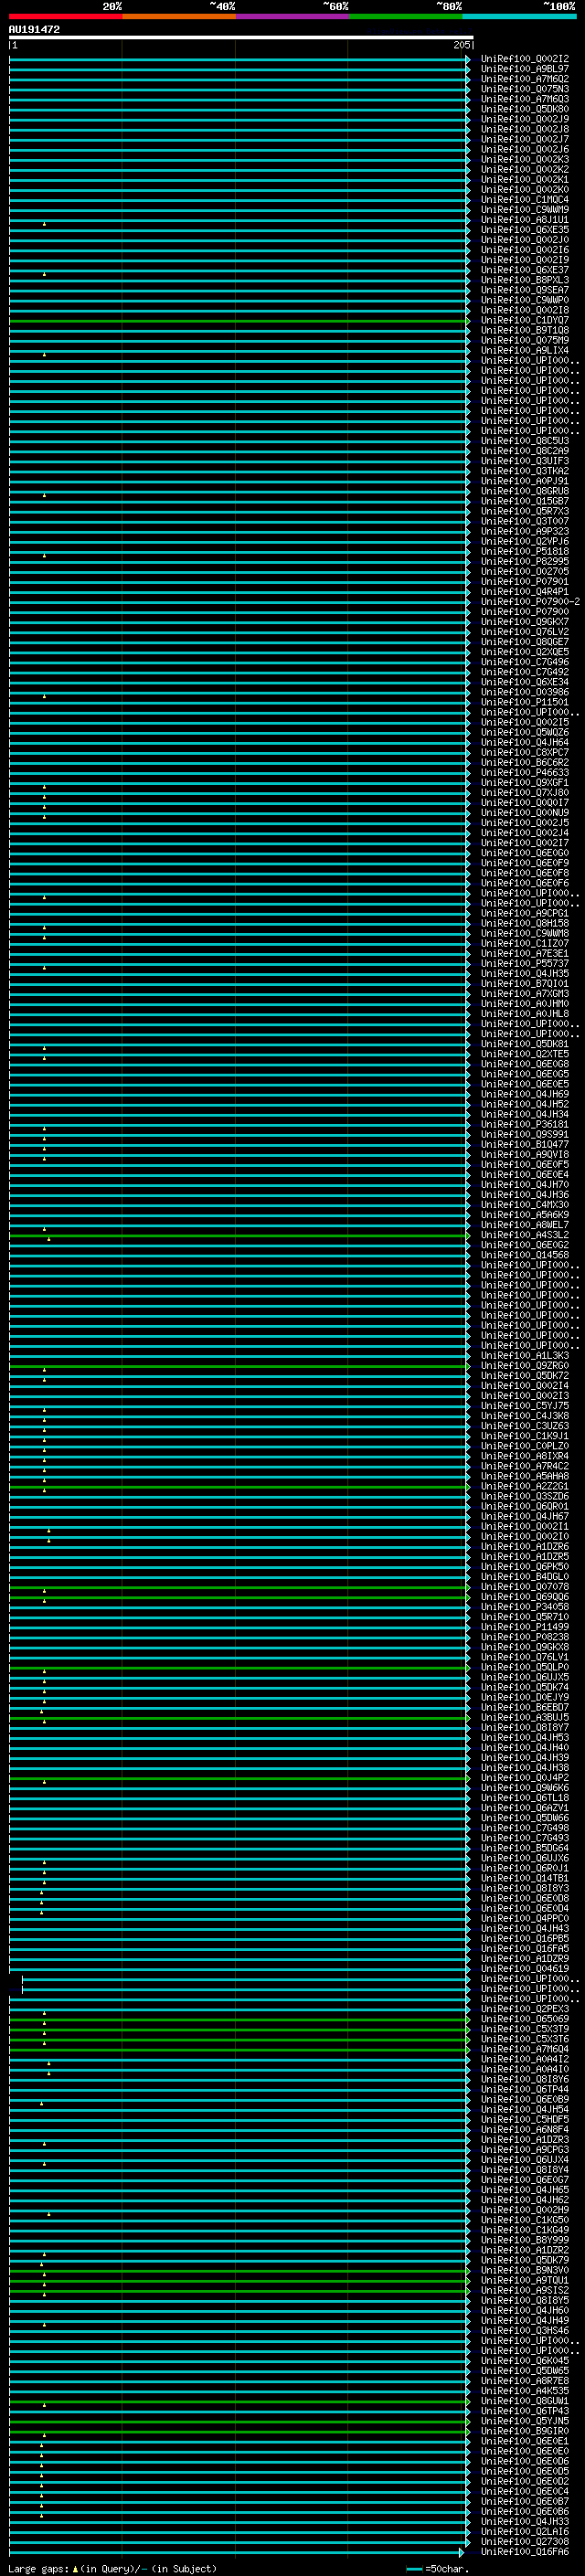
Task: Select the UniRef100_Q8QGE7 label
Action: (x=525, y=641)
